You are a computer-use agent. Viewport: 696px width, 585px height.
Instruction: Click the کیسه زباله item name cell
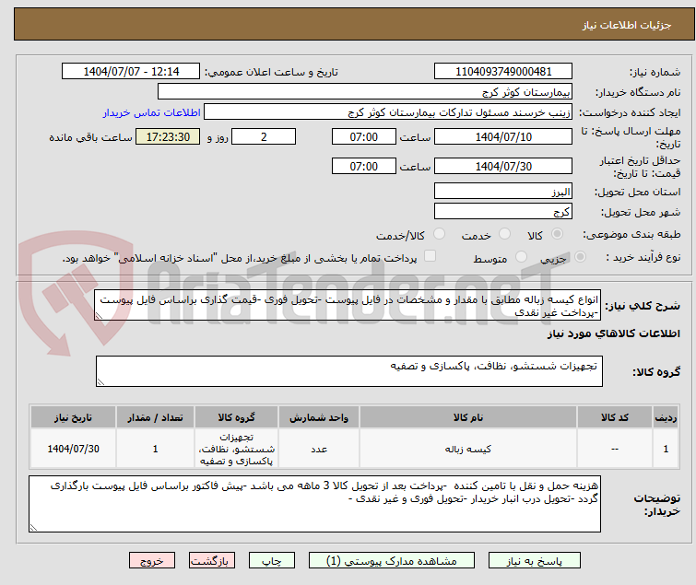[x=468, y=449]
